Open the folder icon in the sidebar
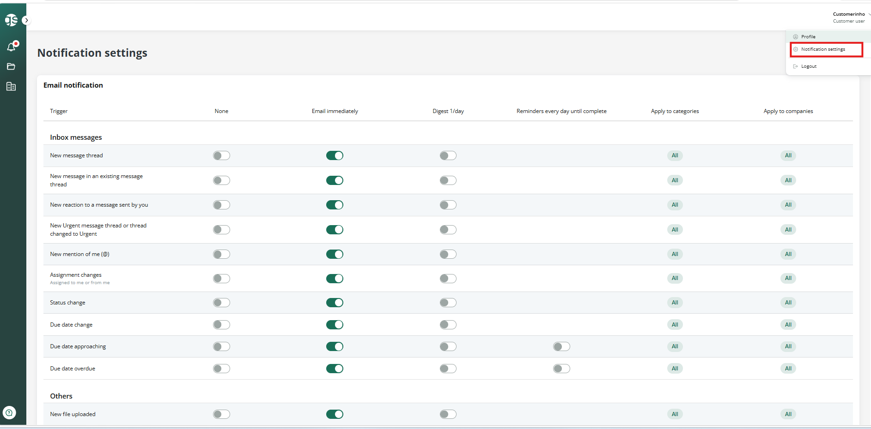The height and width of the screenshot is (429, 871). tap(11, 66)
